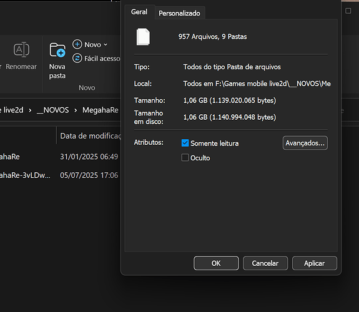Expand chevron after __NOVOS in breadcrumb
Image resolution: width=359 pixels, height=312 pixels.
(x=76, y=110)
